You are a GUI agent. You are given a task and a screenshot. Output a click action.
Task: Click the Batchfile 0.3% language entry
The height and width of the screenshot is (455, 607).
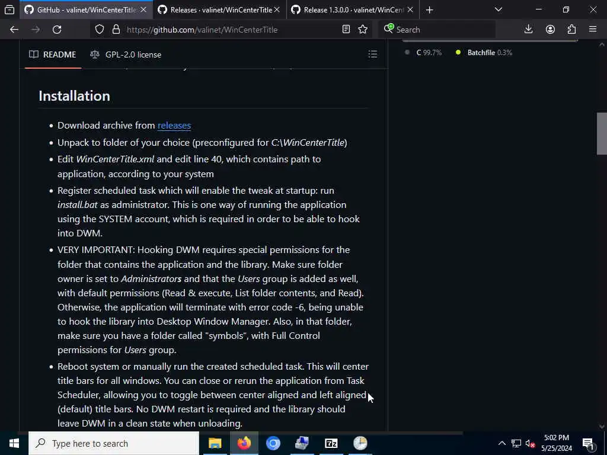484,53
